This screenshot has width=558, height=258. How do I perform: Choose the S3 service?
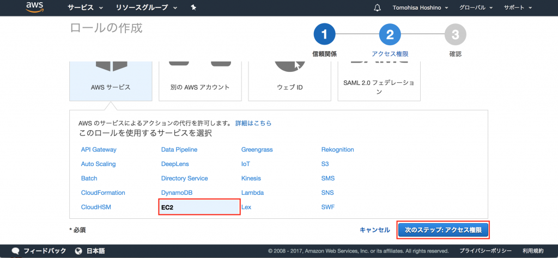point(325,164)
